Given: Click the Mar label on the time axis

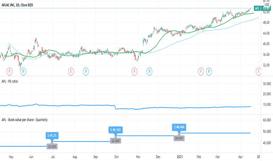Looking at the screenshot, I should point(218,157).
